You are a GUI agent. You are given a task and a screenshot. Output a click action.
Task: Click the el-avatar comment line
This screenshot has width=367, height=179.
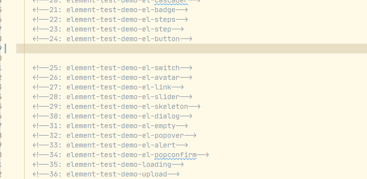click(x=112, y=77)
